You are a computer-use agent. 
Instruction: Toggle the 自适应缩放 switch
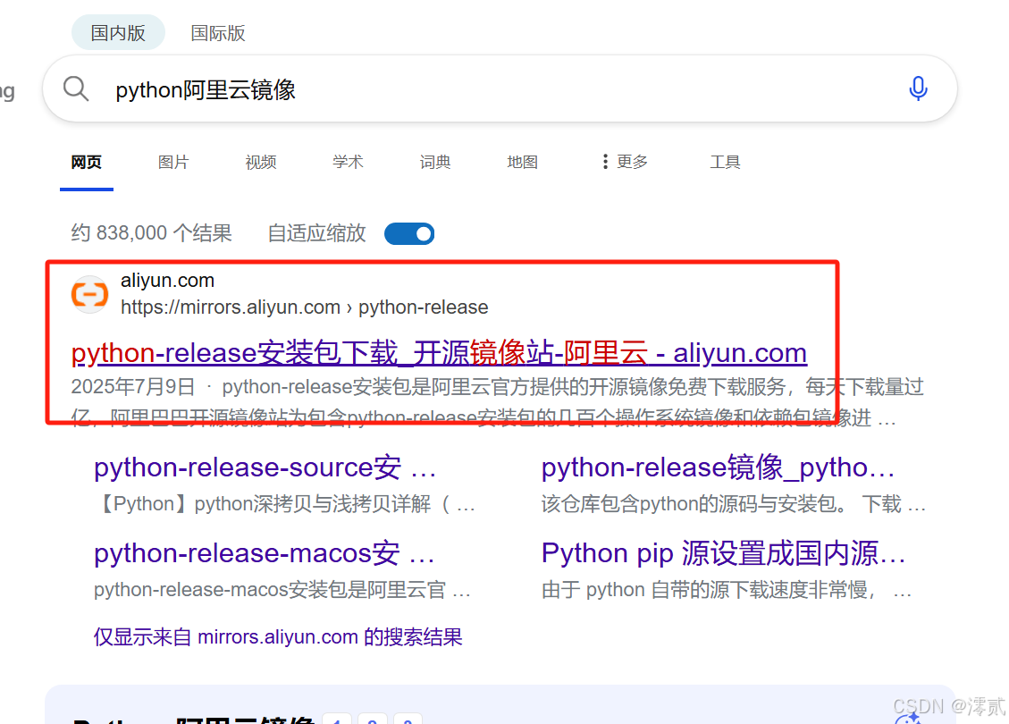click(409, 233)
